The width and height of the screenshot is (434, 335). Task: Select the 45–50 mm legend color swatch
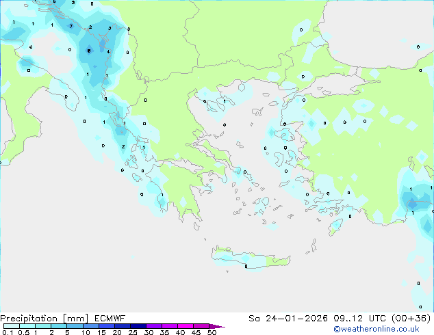(201, 326)
